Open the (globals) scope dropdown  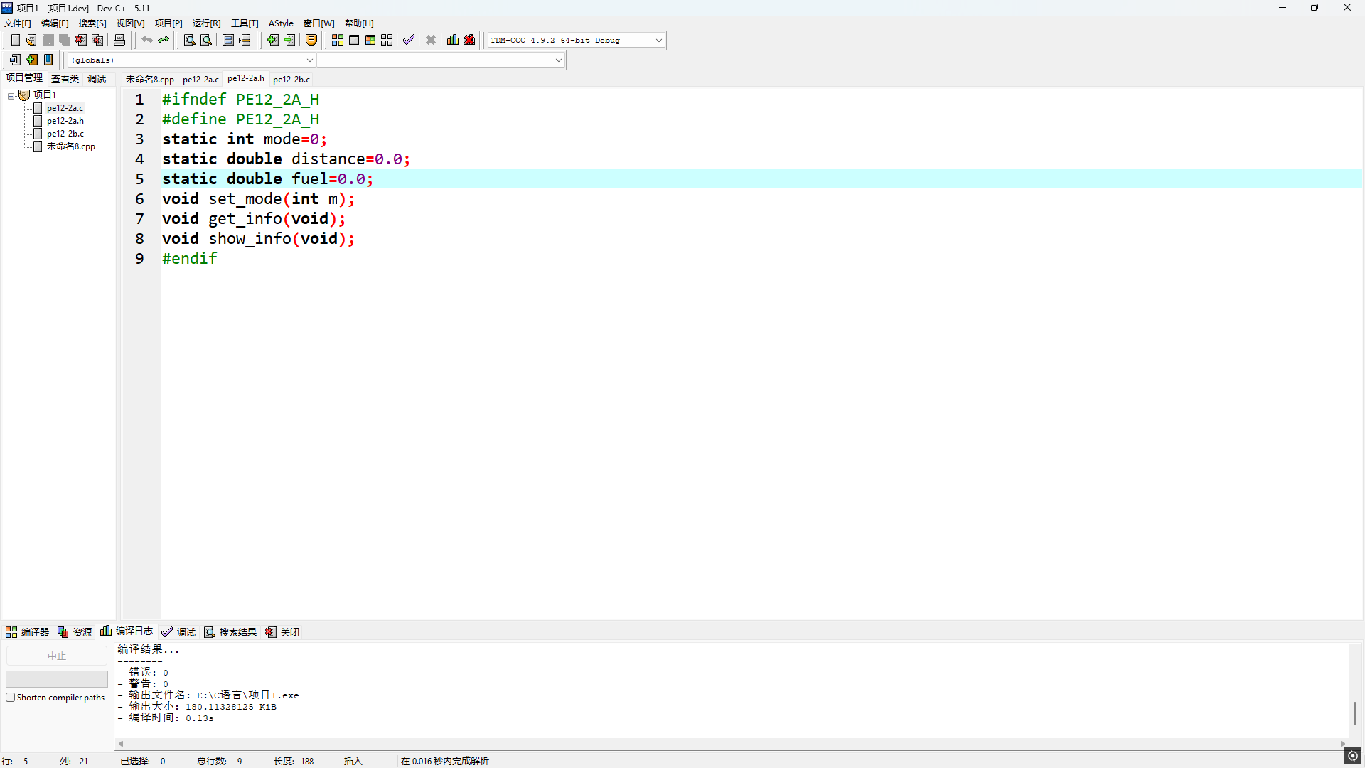click(309, 60)
